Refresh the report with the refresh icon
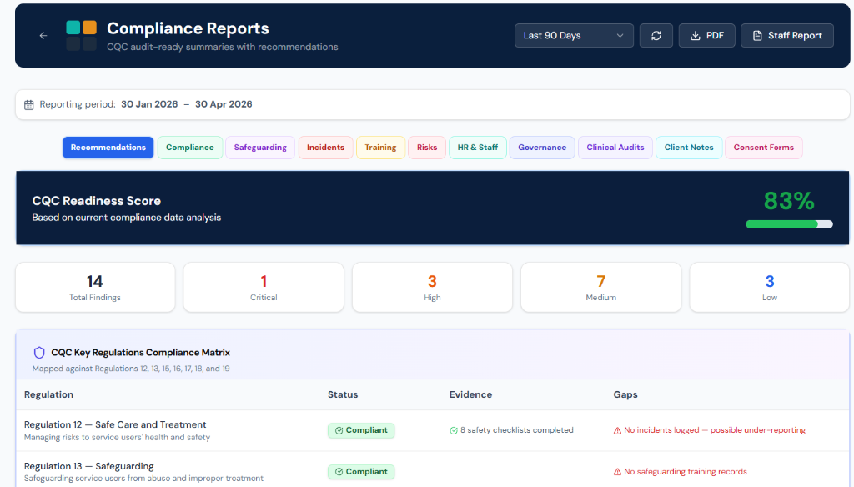Screen dimensions: 854x487 (x=656, y=35)
